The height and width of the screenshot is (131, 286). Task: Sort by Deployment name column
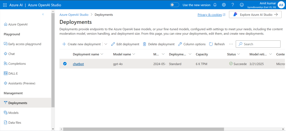[x=88, y=54]
